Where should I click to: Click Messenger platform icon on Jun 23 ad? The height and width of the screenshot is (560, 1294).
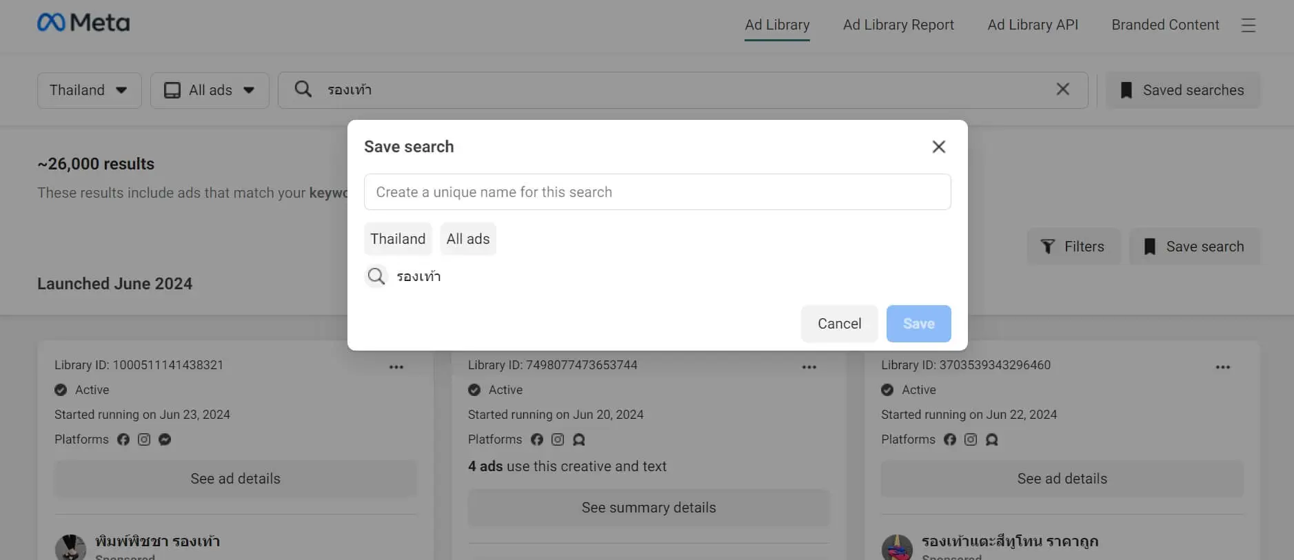click(165, 439)
